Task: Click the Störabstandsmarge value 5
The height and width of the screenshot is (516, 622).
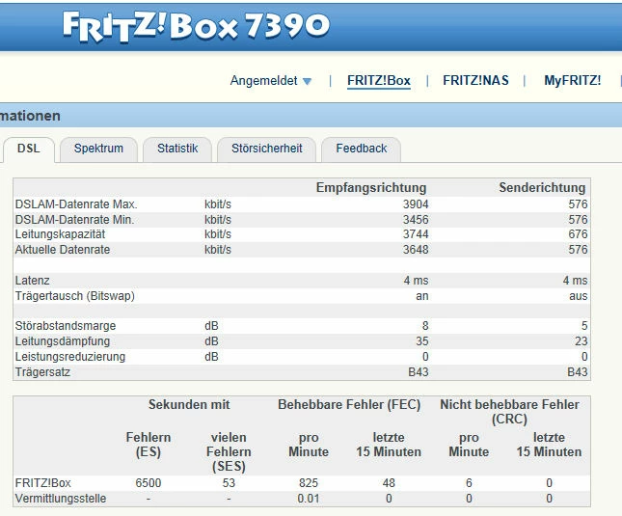Action: [584, 326]
